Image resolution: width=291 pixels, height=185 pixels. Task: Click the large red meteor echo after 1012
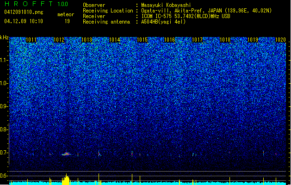point(66,154)
